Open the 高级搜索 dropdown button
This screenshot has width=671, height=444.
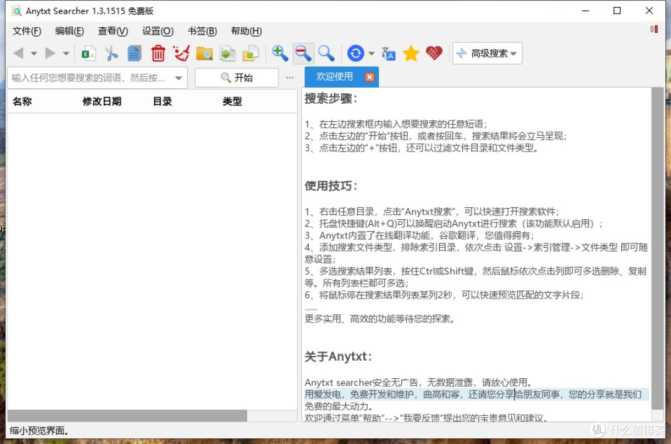tap(487, 53)
